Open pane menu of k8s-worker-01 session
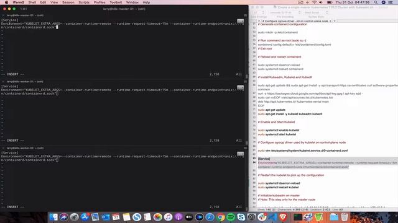This screenshot has height=223, width=398. (245, 82)
